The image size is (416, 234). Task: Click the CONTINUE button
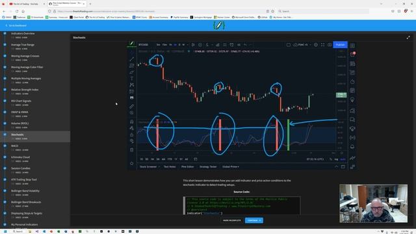click(254, 220)
